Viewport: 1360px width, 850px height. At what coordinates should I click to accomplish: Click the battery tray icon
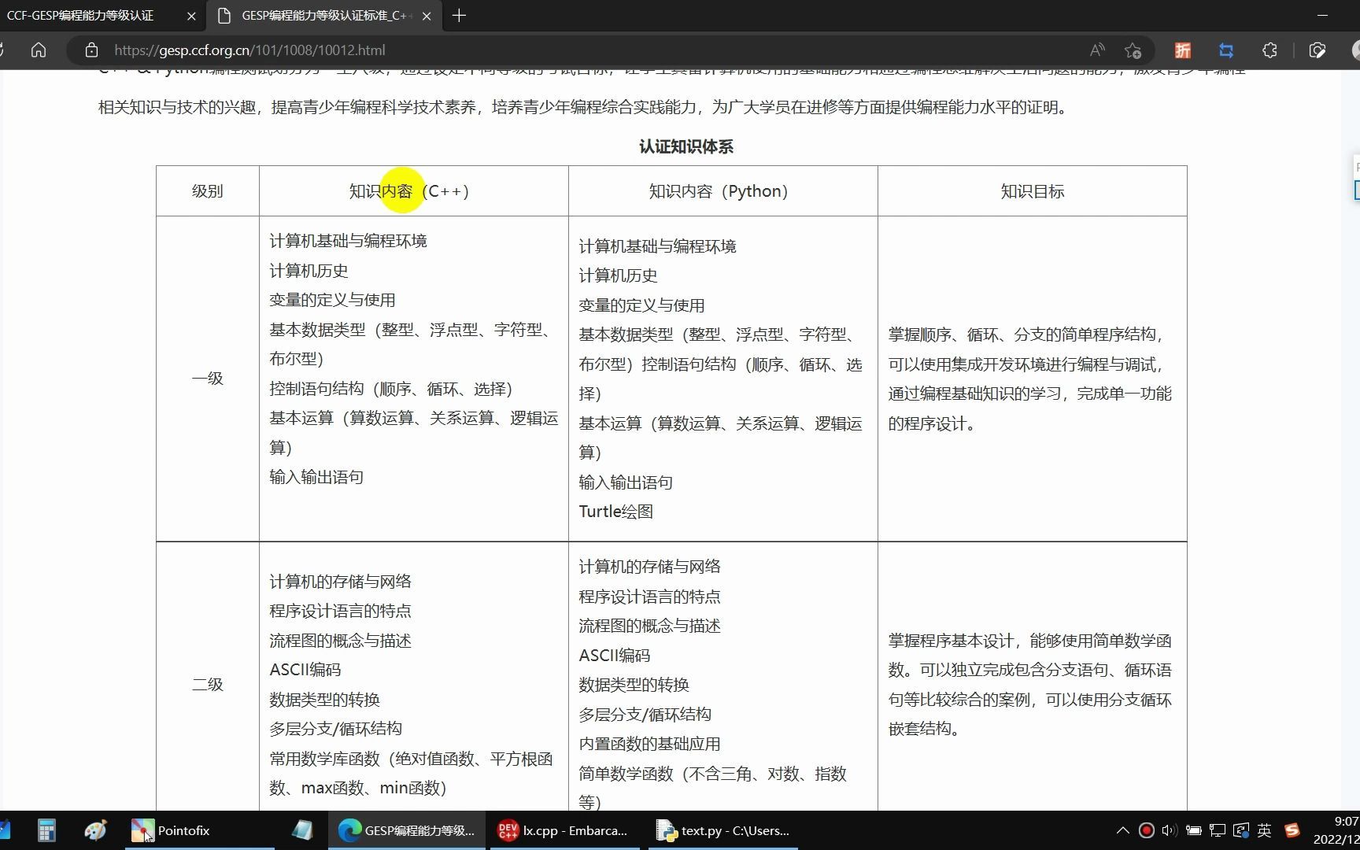tap(1194, 830)
